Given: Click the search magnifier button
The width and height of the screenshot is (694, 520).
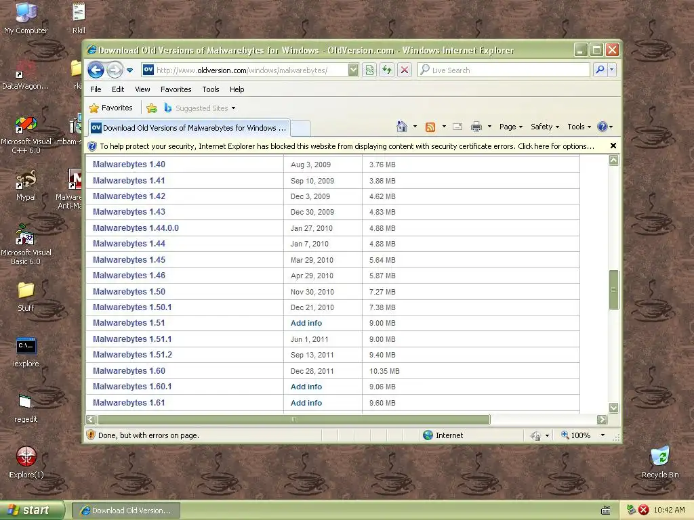Looking at the screenshot, I should tap(600, 70).
